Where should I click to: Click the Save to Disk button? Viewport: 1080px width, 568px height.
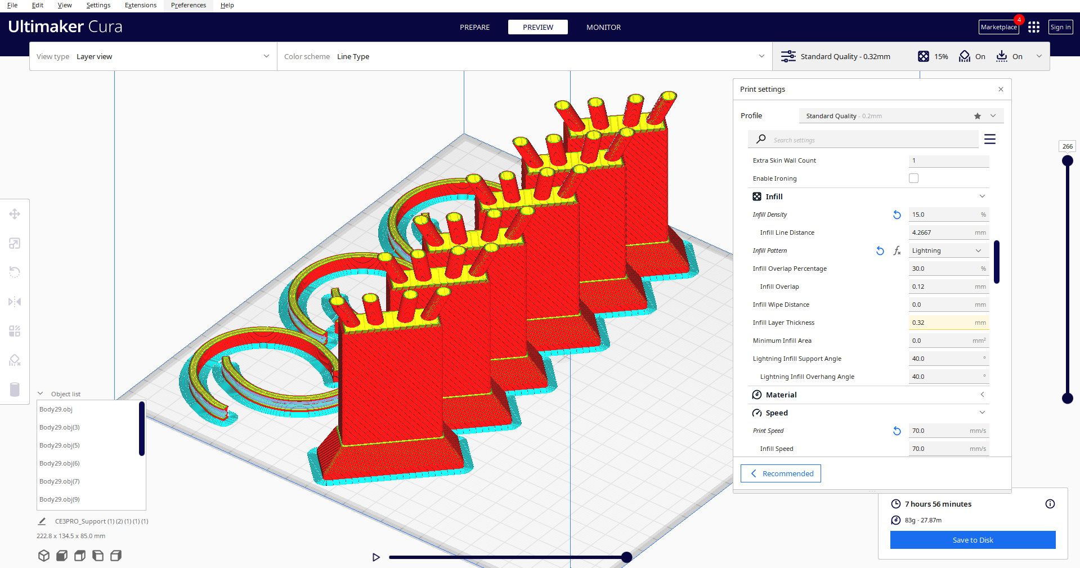973,540
